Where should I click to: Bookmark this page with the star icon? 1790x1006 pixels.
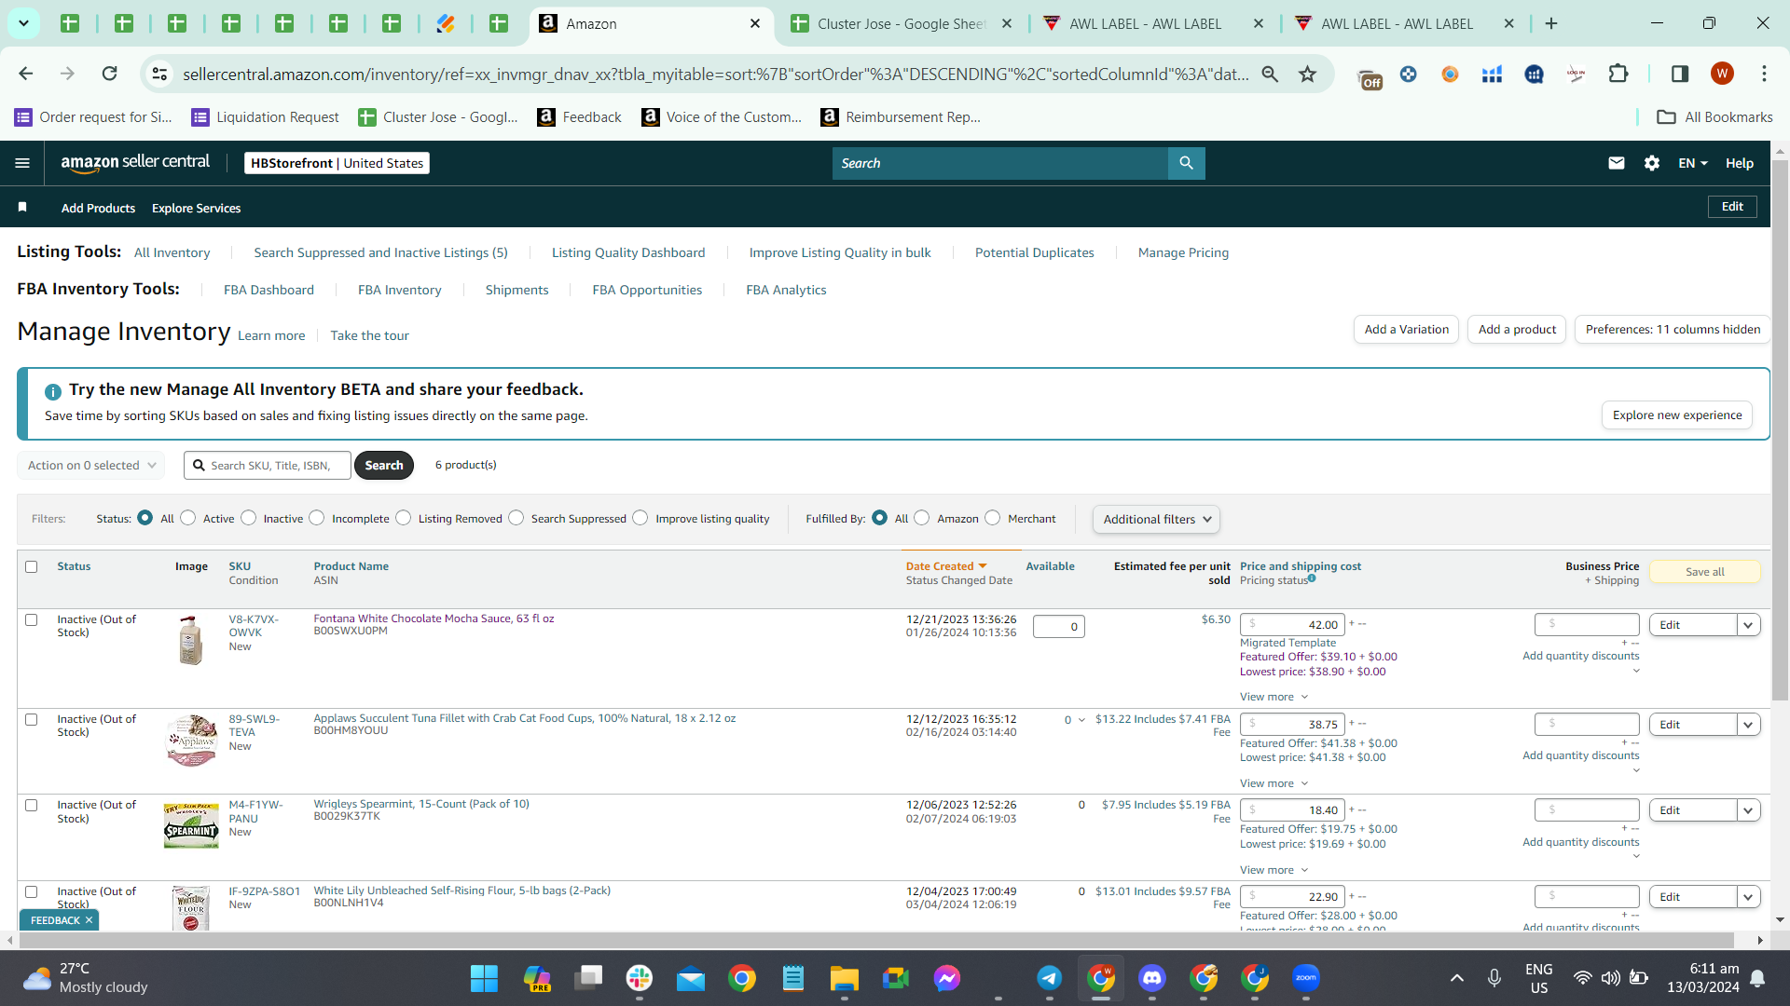pos(1308,74)
